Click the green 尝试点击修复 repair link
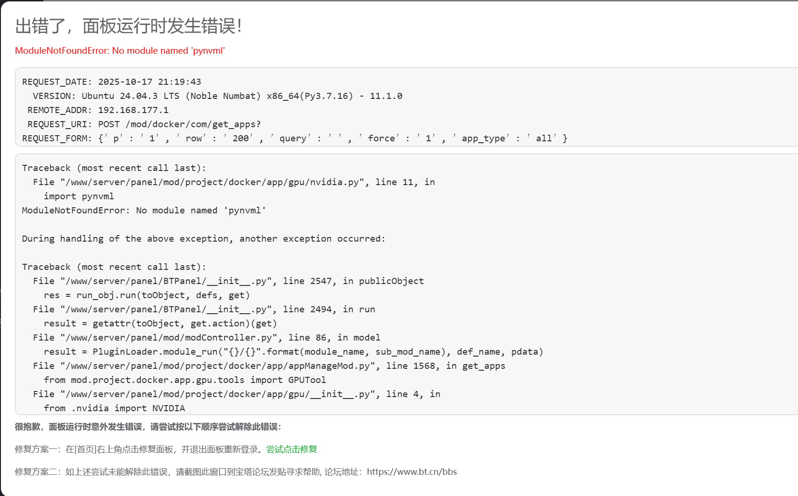The height and width of the screenshot is (496, 798). click(x=291, y=449)
